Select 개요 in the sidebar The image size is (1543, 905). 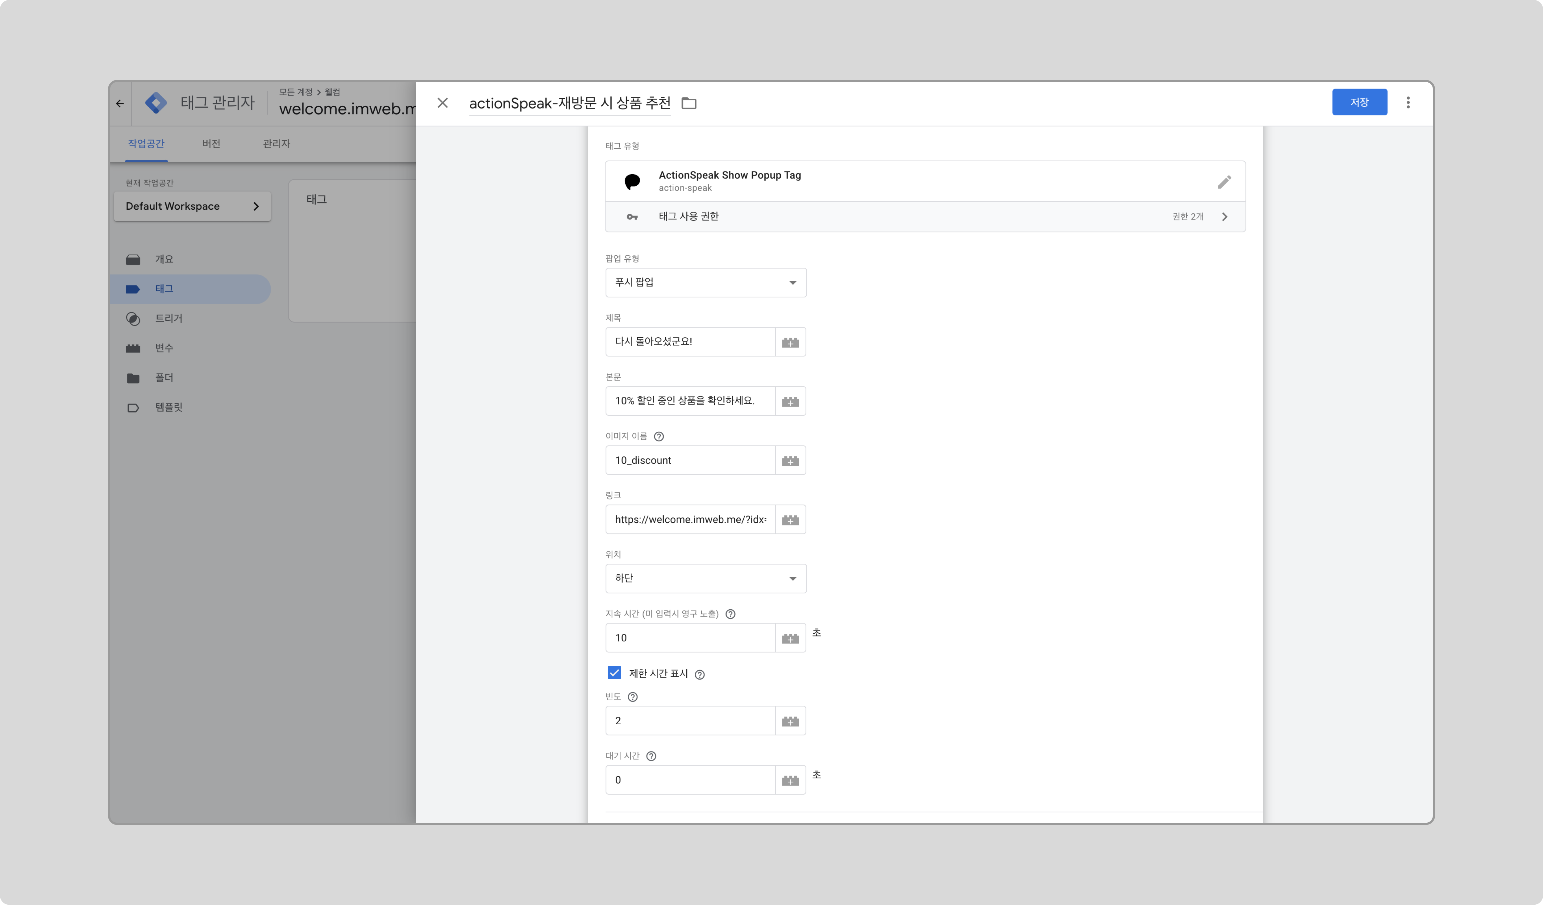click(x=191, y=259)
